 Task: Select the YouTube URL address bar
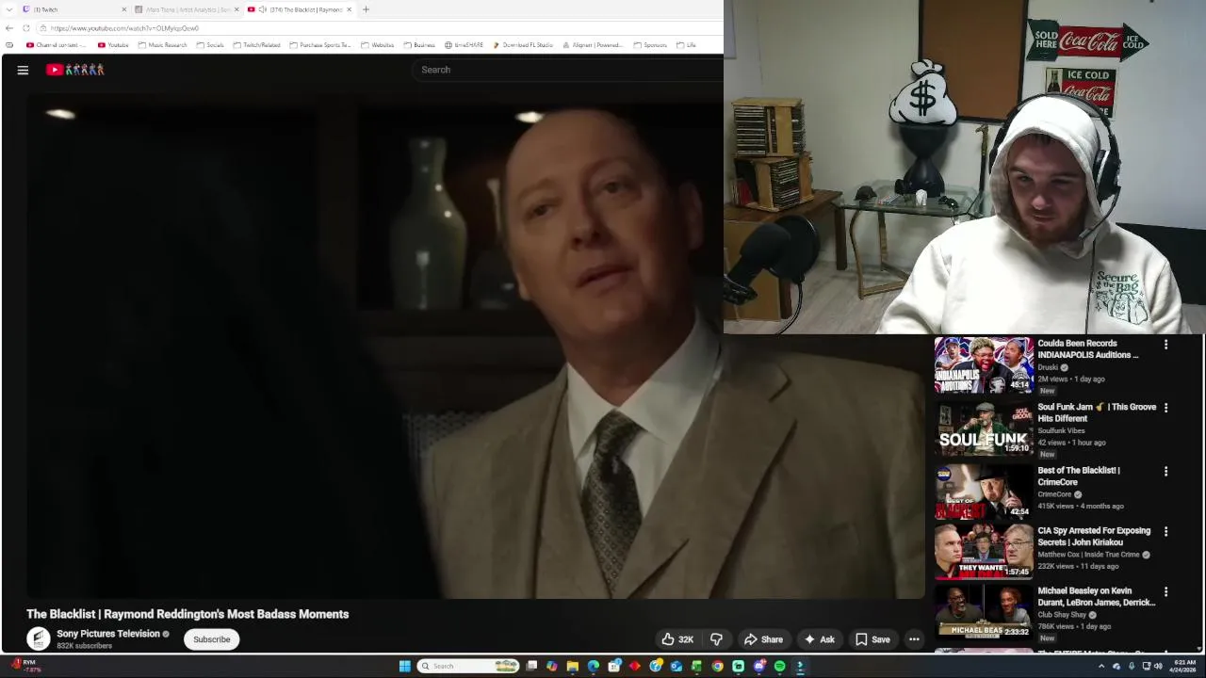[377, 28]
